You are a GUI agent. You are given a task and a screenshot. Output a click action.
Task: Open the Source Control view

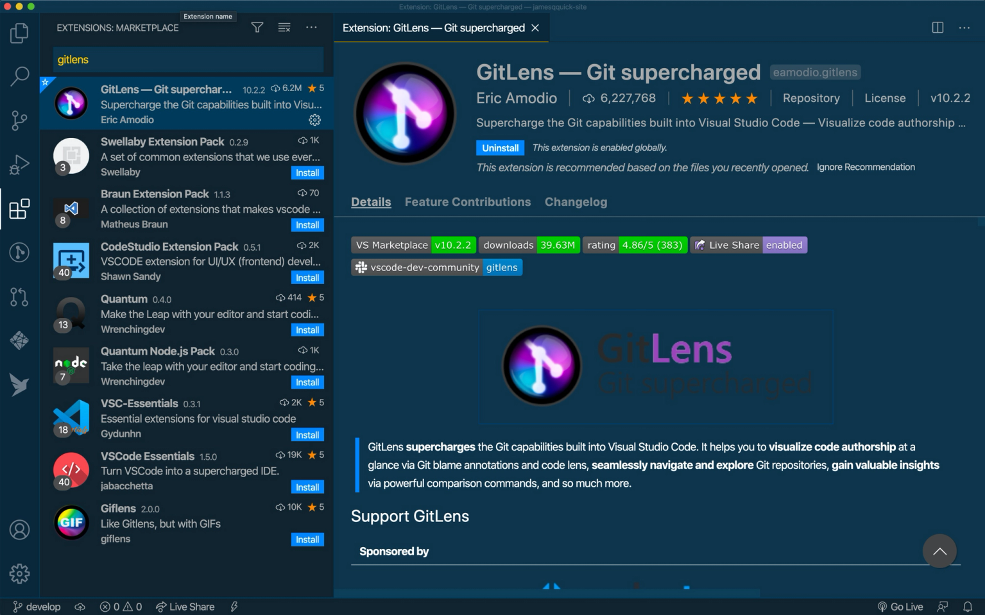click(19, 121)
